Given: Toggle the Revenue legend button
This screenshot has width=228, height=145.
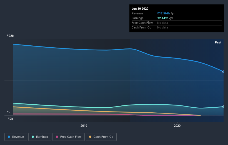Looking at the screenshot, I should [16, 137].
